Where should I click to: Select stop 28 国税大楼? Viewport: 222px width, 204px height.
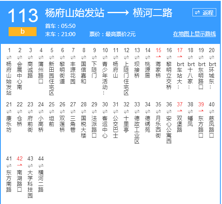coord(84,127)
